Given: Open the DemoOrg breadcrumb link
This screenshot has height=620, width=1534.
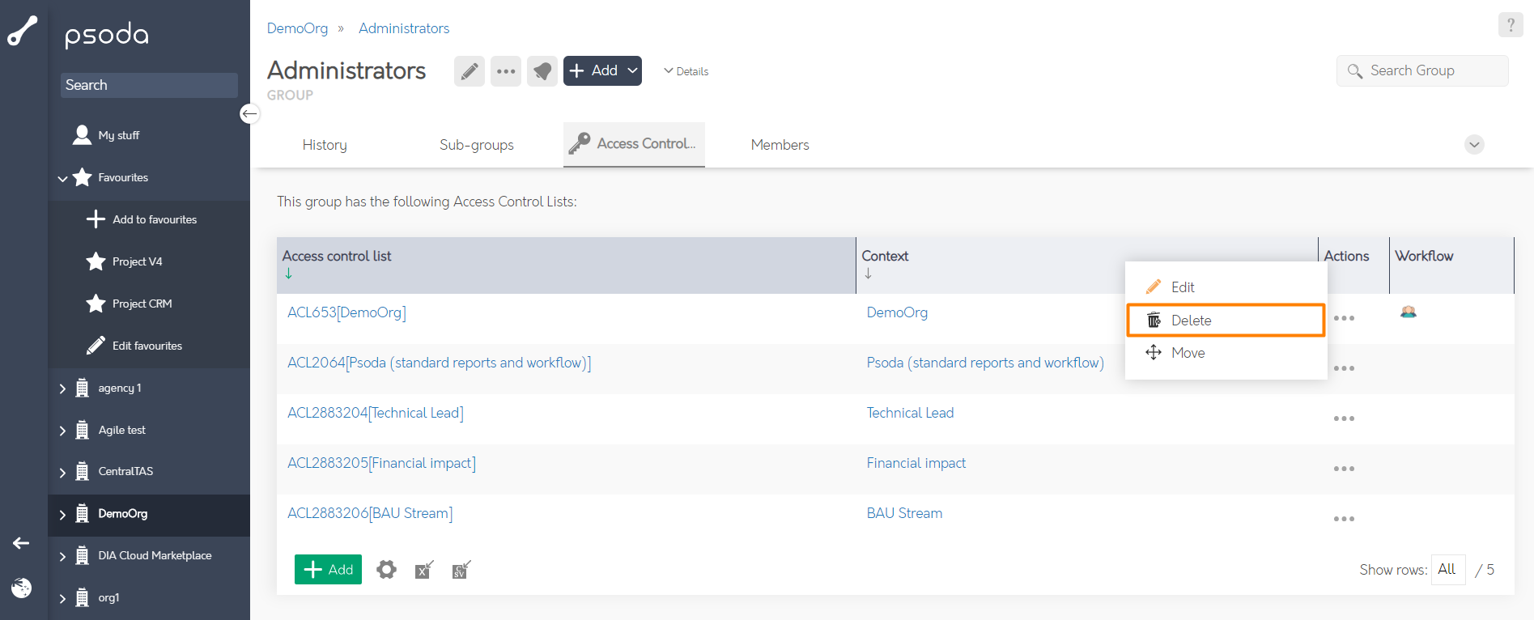Looking at the screenshot, I should click(297, 28).
